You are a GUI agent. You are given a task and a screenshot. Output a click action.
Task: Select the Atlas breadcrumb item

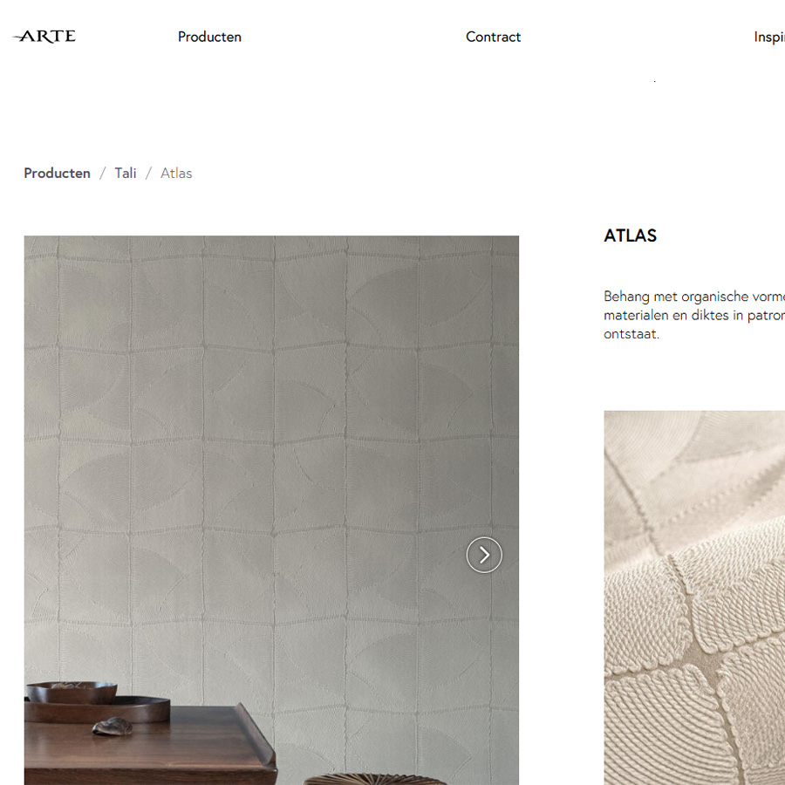point(176,174)
